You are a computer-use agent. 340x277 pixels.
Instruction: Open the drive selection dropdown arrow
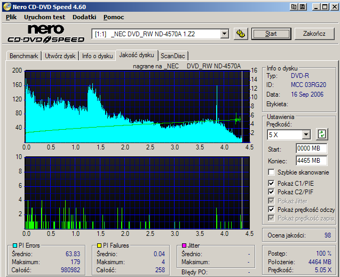[224, 34]
